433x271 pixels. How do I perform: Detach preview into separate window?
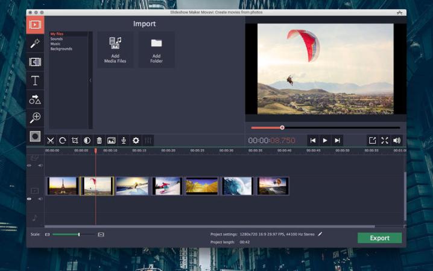click(x=372, y=141)
